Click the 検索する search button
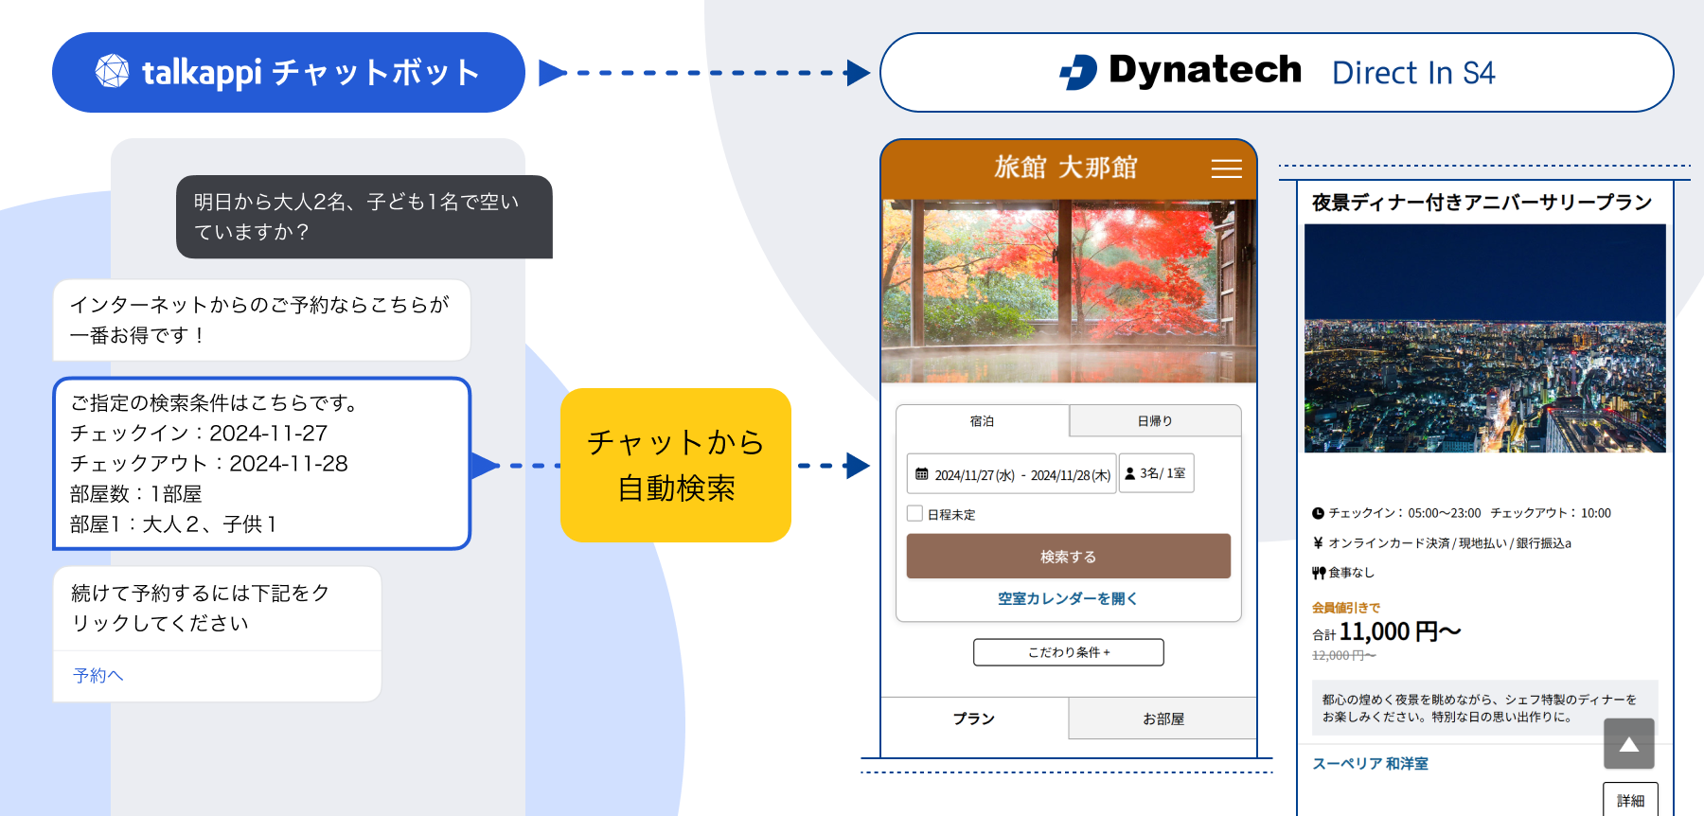The height and width of the screenshot is (816, 1704). (x=1069, y=557)
